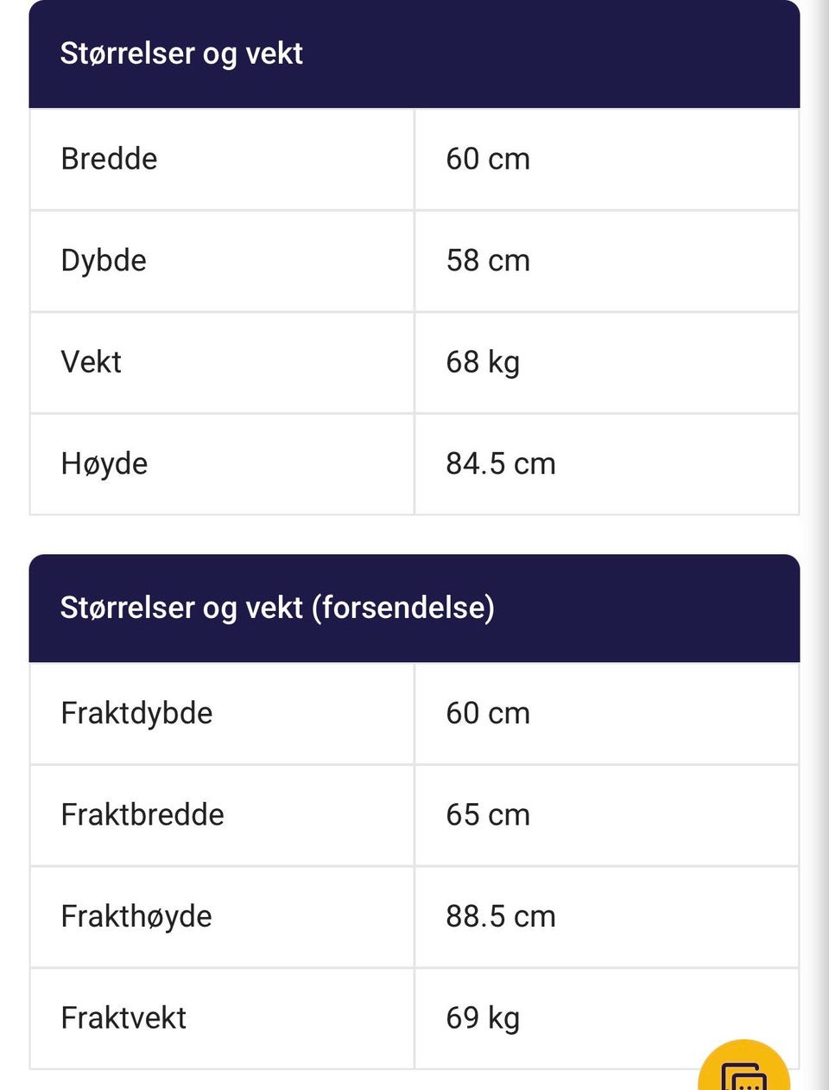This screenshot has height=1090, width=829.
Task: Open the yellow chat bubble icon
Action: [744, 1068]
